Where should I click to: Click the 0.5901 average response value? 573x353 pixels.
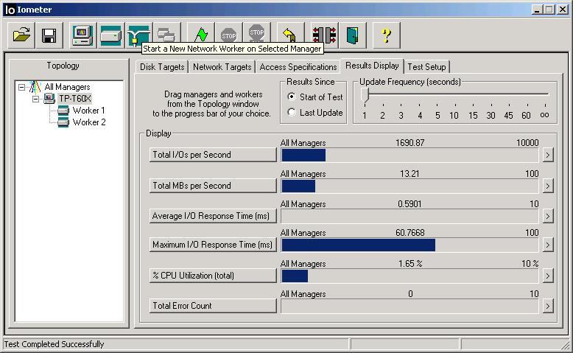(409, 203)
